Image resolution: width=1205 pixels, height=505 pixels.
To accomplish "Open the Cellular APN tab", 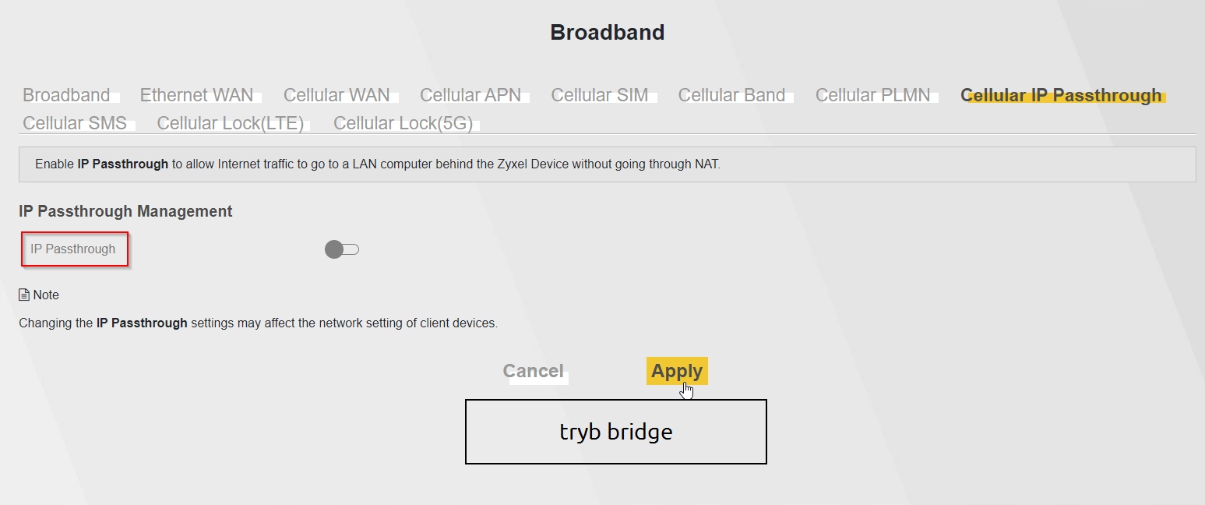I will (470, 95).
